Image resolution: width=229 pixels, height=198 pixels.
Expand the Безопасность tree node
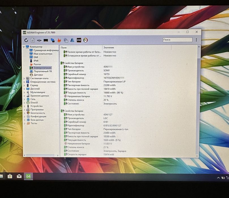pyautogui.click(x=24, y=113)
